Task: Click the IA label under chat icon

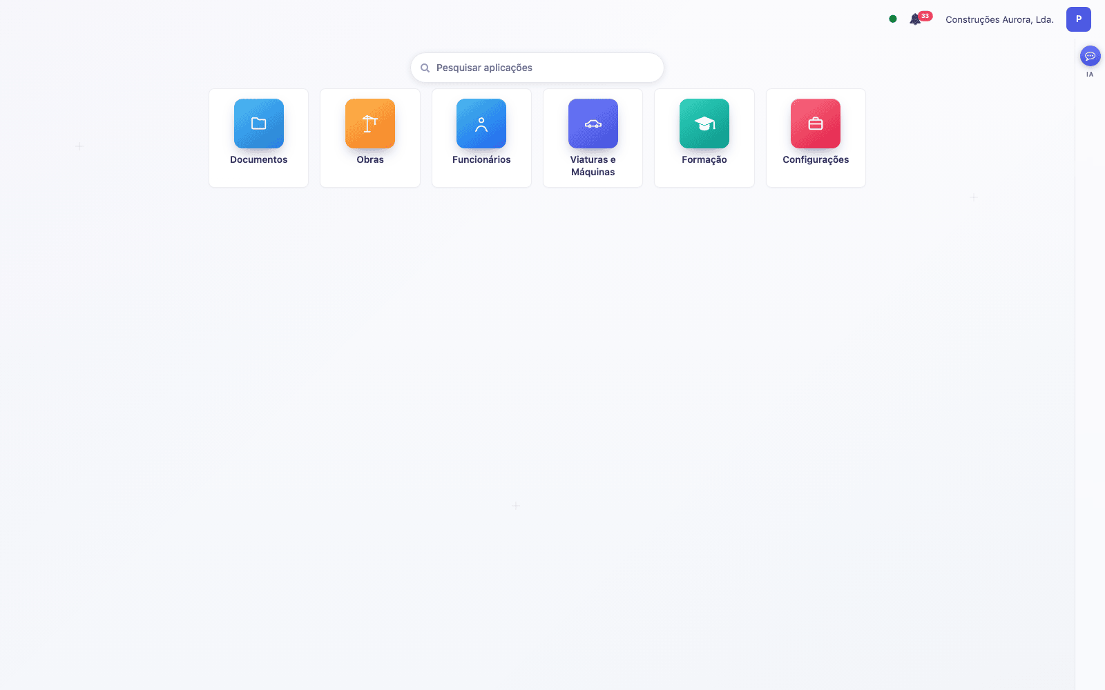Action: (x=1090, y=75)
